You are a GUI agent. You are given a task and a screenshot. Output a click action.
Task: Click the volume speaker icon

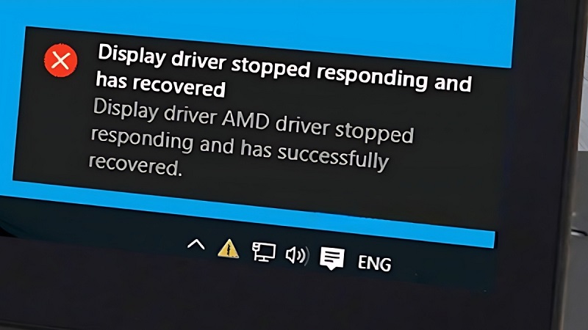(x=297, y=255)
